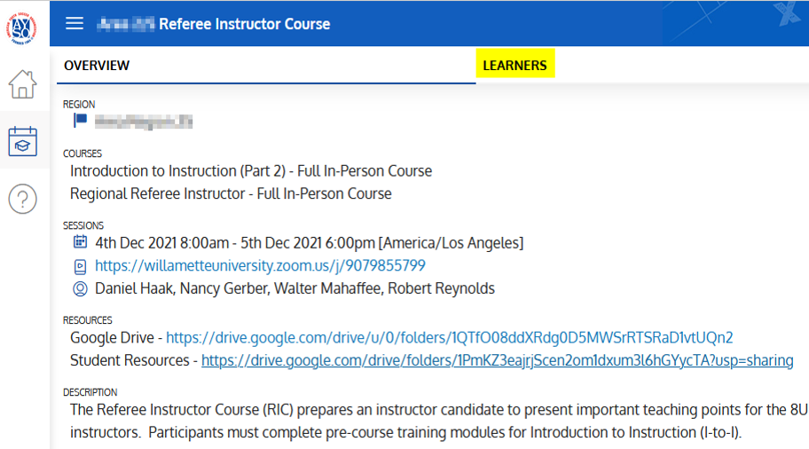Open the hamburger navigation menu
The width and height of the screenshot is (809, 449).
75,24
